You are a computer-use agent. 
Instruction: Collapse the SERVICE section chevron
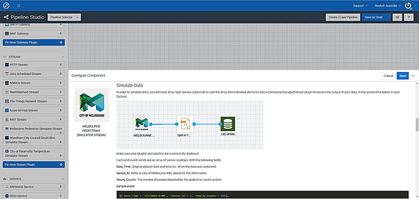tap(63, 179)
